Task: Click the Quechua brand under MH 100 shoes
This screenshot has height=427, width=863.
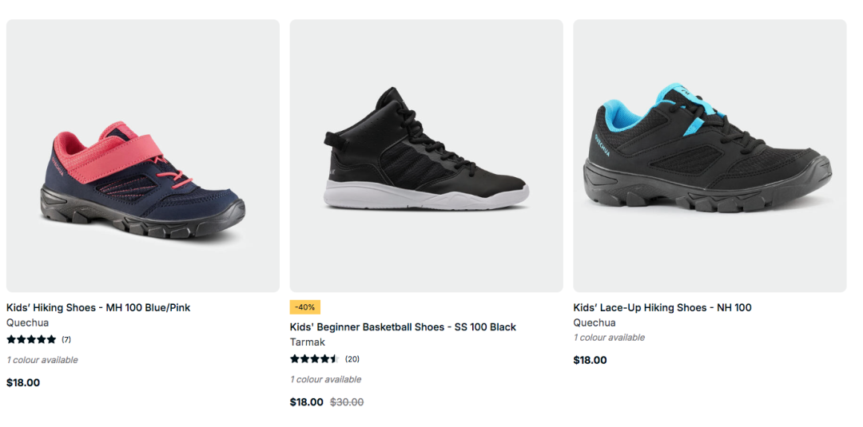Action: pyautogui.click(x=27, y=323)
